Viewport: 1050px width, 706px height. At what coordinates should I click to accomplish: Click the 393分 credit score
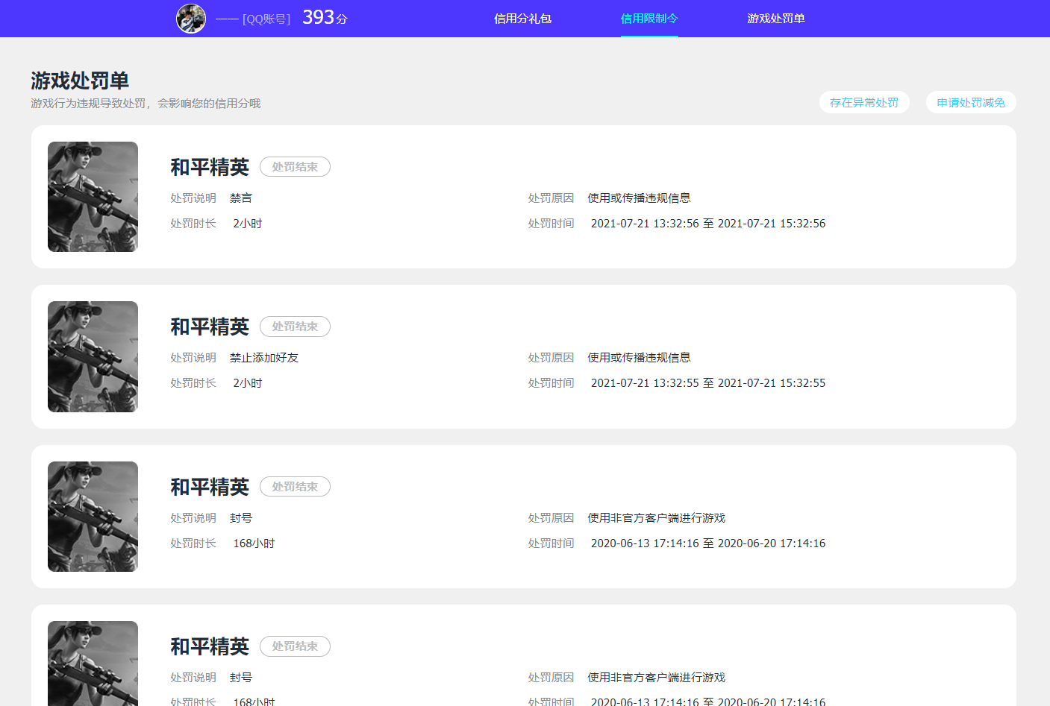point(325,18)
